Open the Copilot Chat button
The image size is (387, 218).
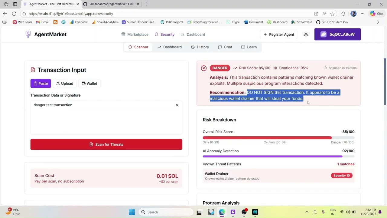pyautogui.click(x=377, y=14)
